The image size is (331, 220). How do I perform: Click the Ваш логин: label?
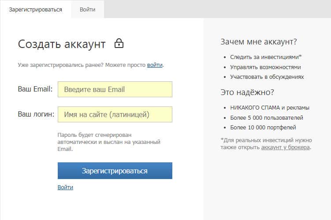point(36,114)
